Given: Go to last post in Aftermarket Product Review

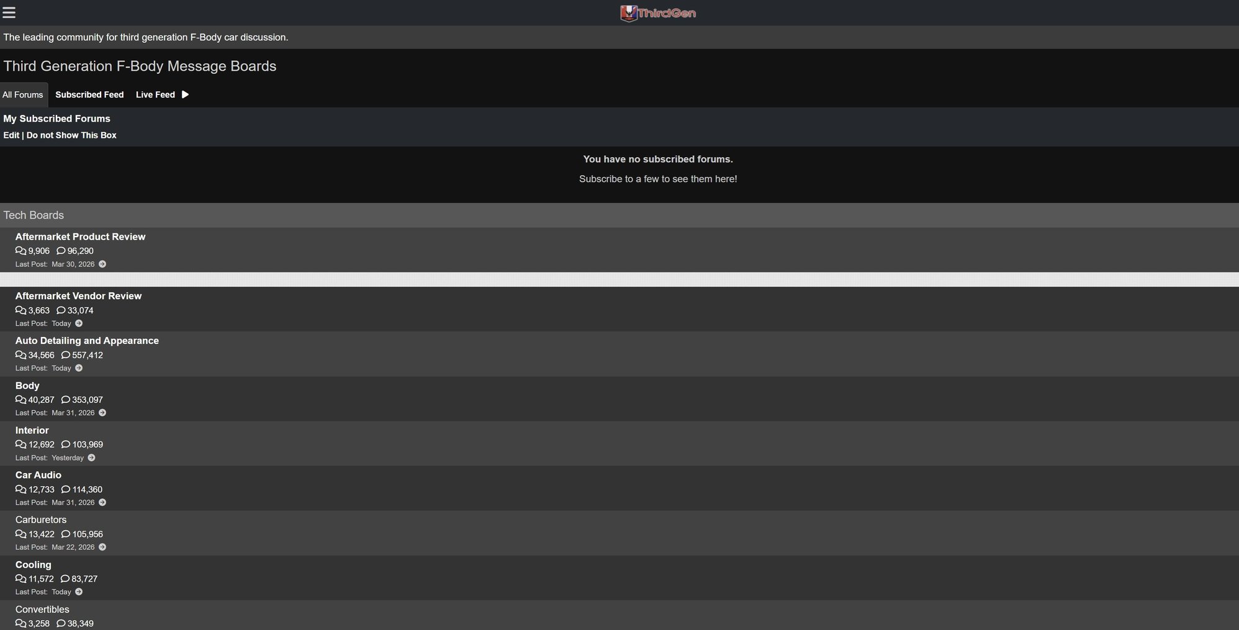Looking at the screenshot, I should 102,264.
